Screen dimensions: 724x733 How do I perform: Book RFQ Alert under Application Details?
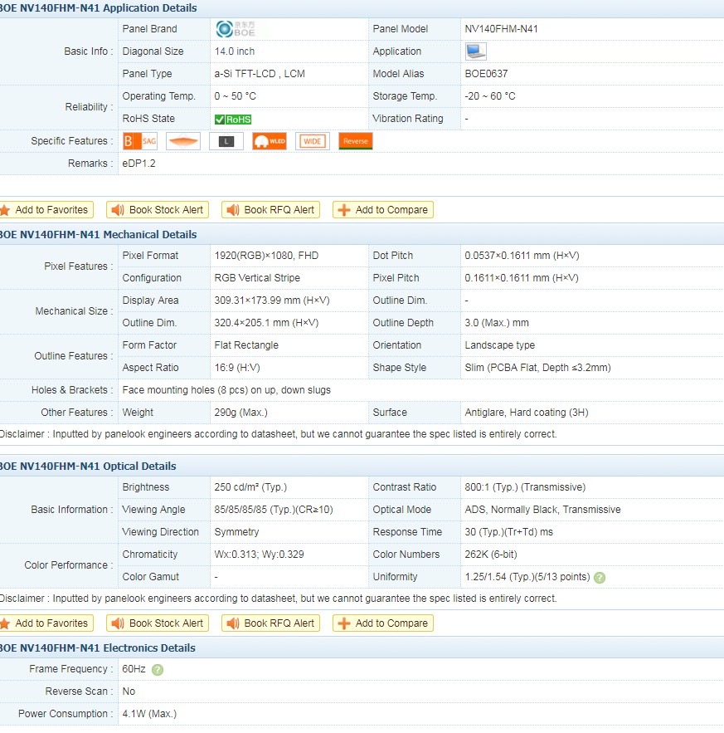[270, 210]
